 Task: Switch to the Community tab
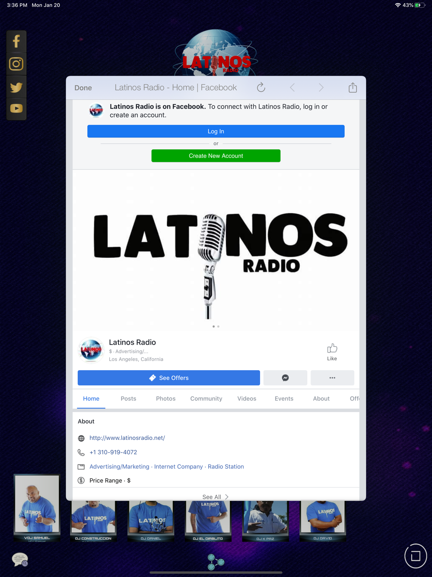click(x=206, y=398)
